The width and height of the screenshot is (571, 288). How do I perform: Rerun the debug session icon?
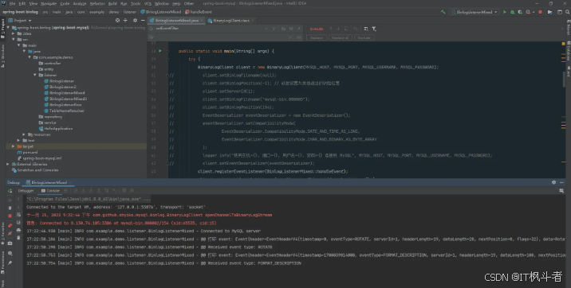point(10,191)
